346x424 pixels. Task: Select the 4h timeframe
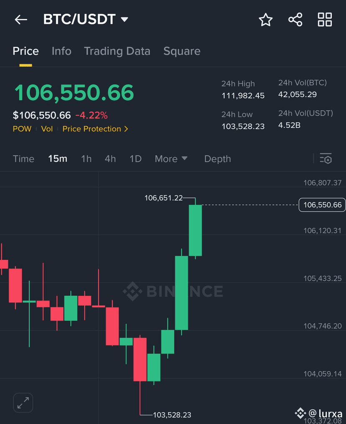point(110,159)
